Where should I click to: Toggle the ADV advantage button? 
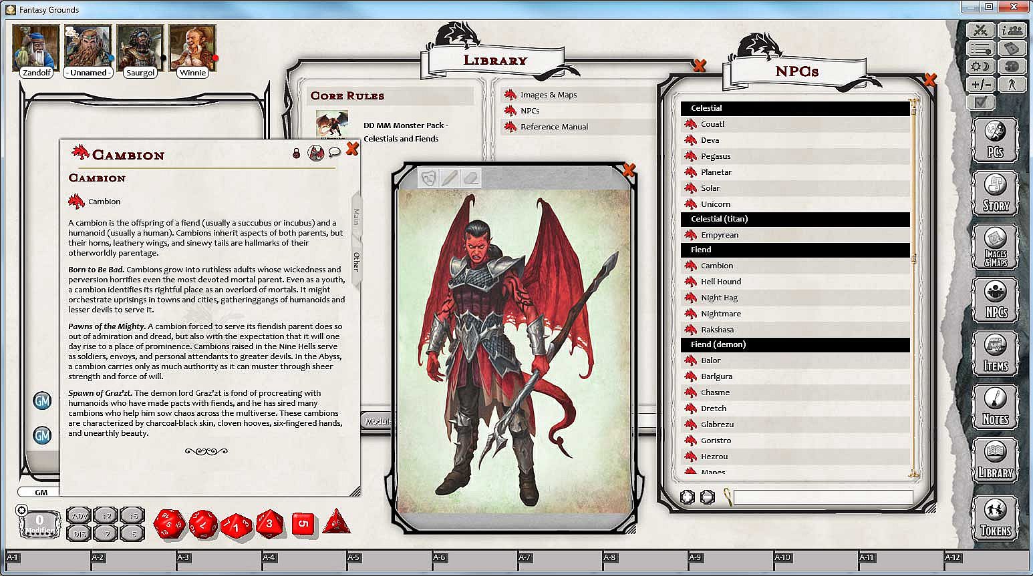point(79,516)
